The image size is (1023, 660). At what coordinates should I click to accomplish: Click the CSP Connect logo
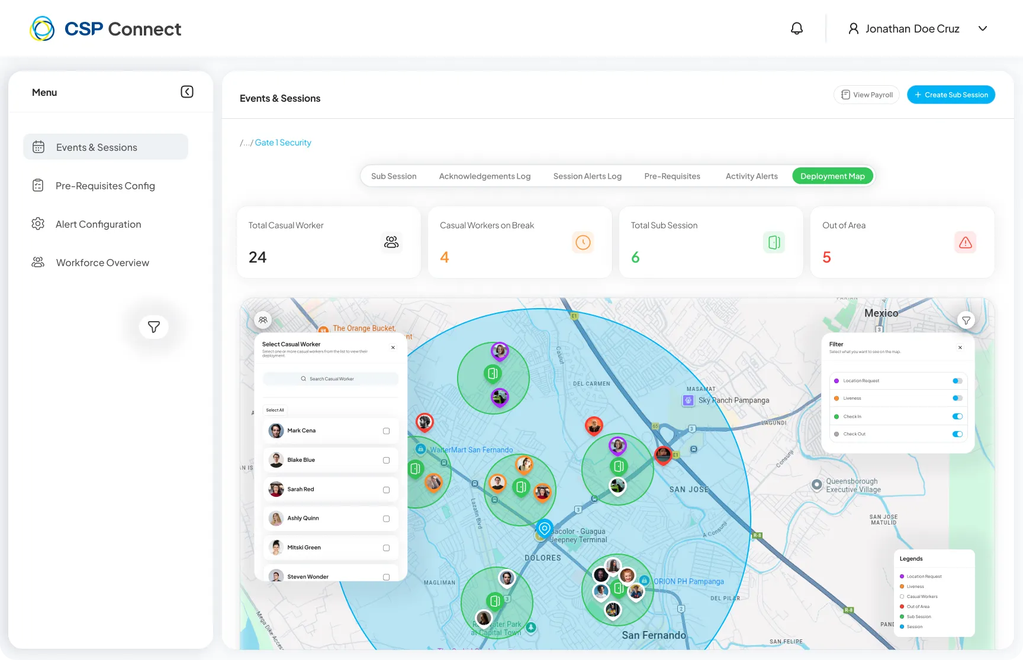pyautogui.click(x=105, y=28)
